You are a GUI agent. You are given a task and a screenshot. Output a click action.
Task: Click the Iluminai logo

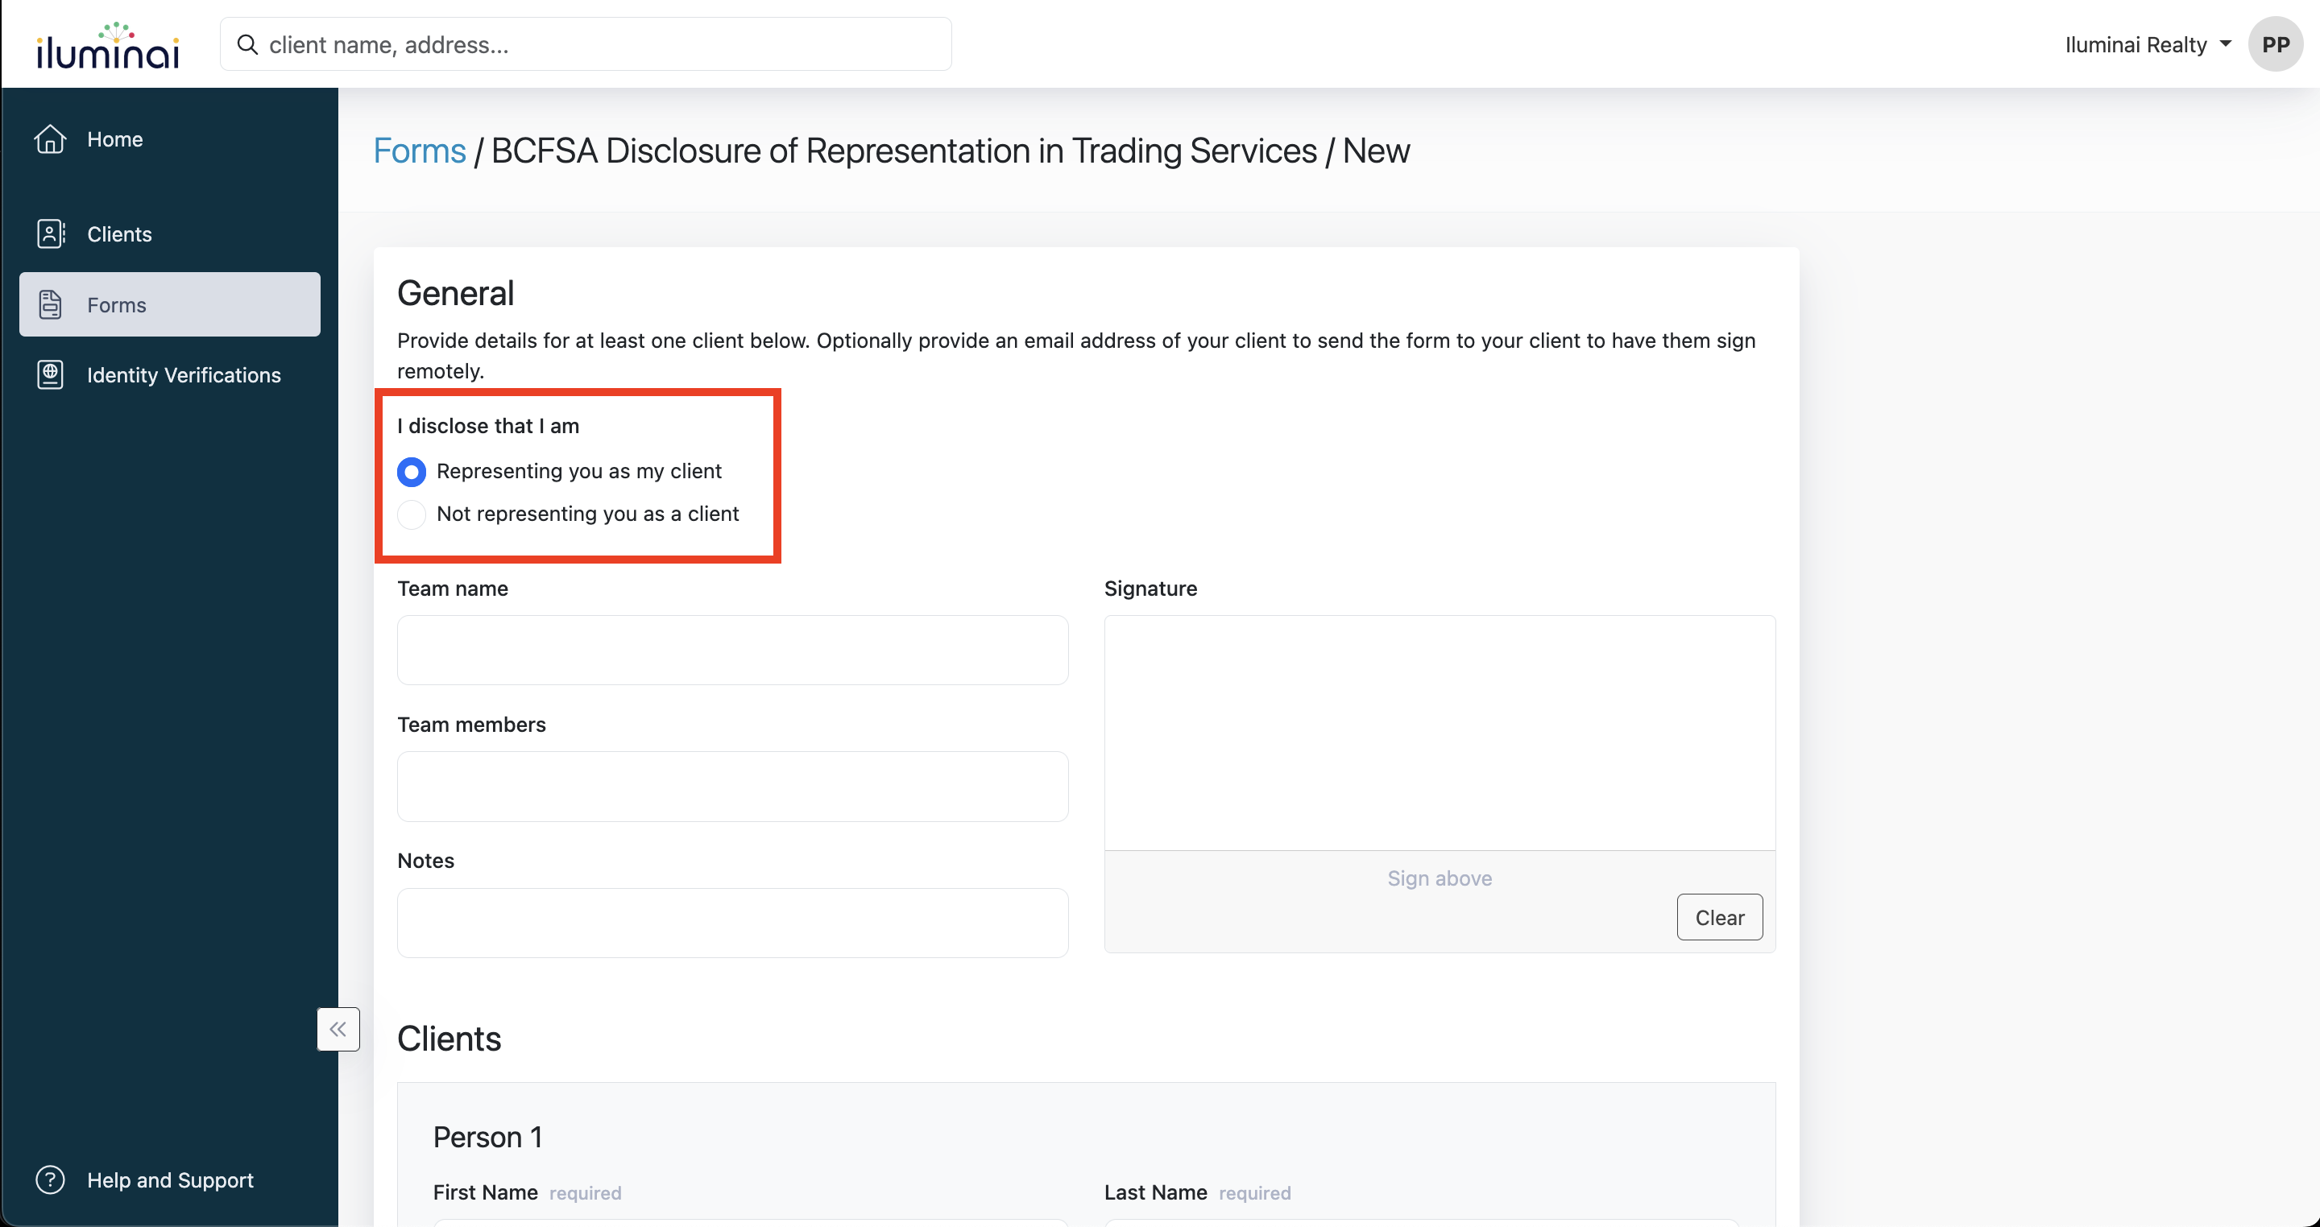(x=107, y=45)
